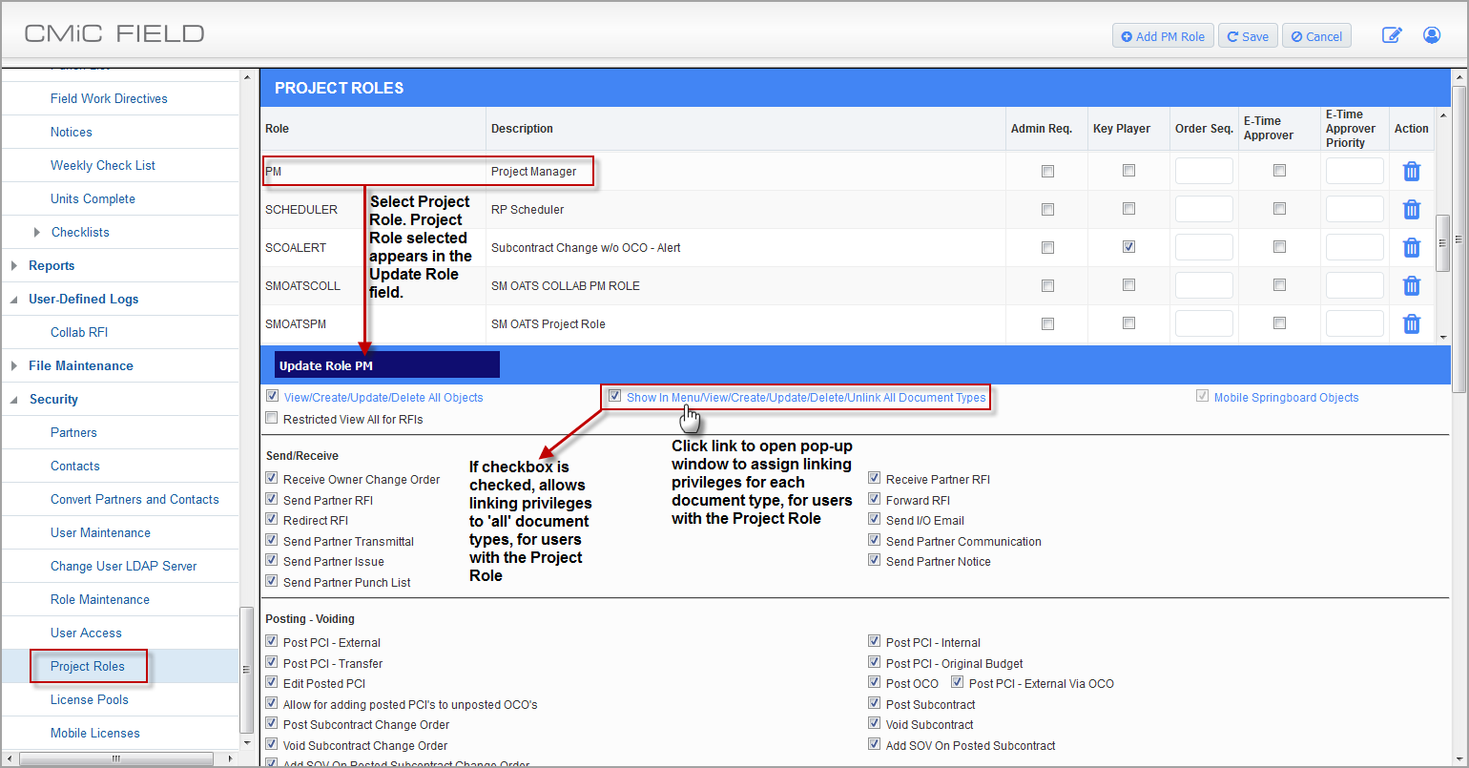
Task: Click trash icon for SCHEDULER role
Action: 1412,210
